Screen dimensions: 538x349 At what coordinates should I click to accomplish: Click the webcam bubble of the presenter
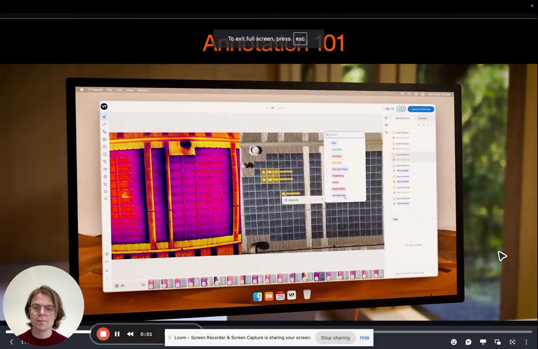tap(43, 306)
